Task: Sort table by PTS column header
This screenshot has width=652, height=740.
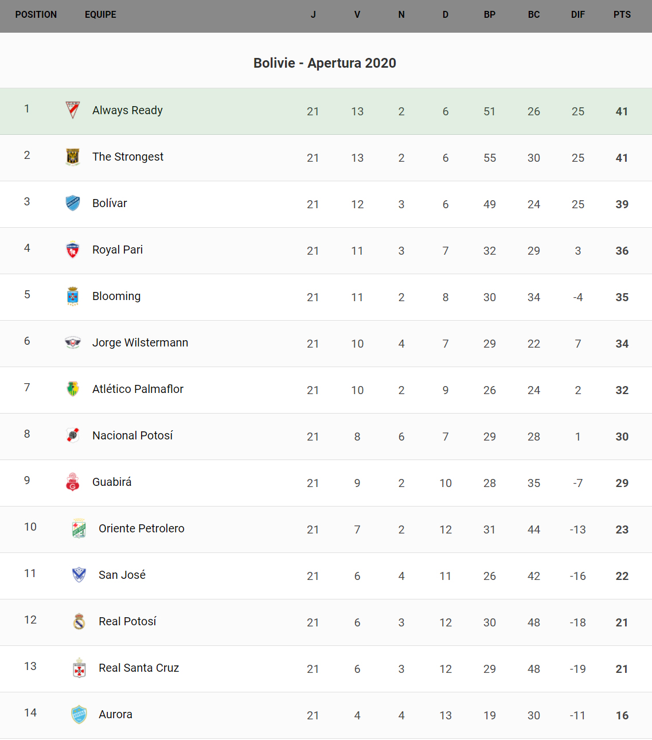Action: [622, 15]
